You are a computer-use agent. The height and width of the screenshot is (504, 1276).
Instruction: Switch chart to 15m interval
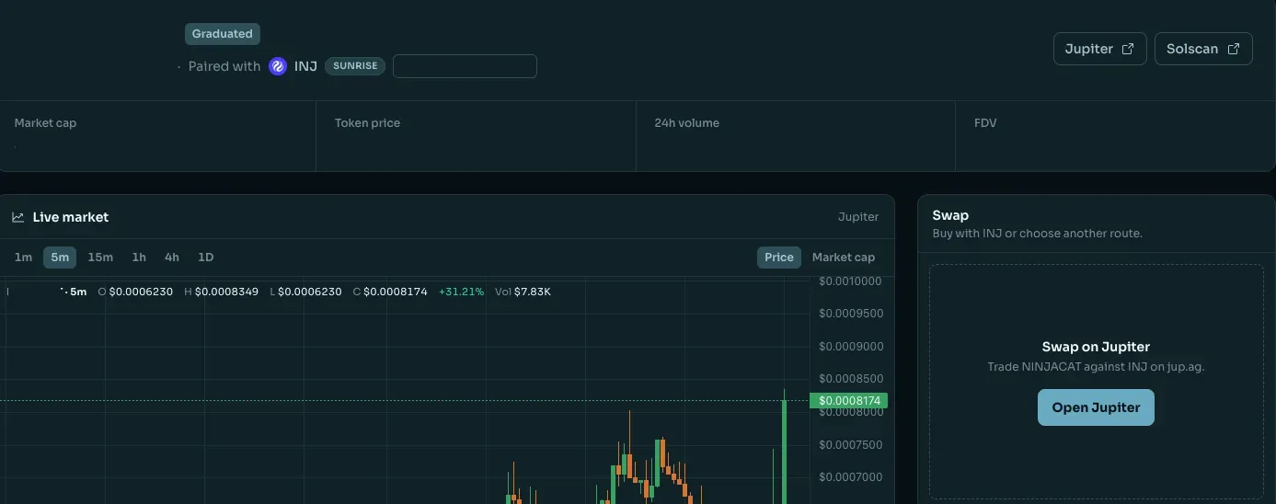100,258
